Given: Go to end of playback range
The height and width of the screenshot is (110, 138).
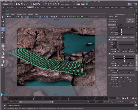Looking at the screenshot, I should (x=136, y=98).
